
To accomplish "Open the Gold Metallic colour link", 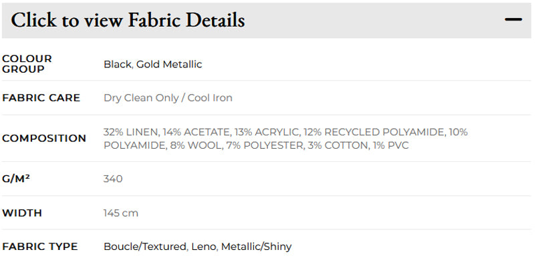I will [169, 64].
